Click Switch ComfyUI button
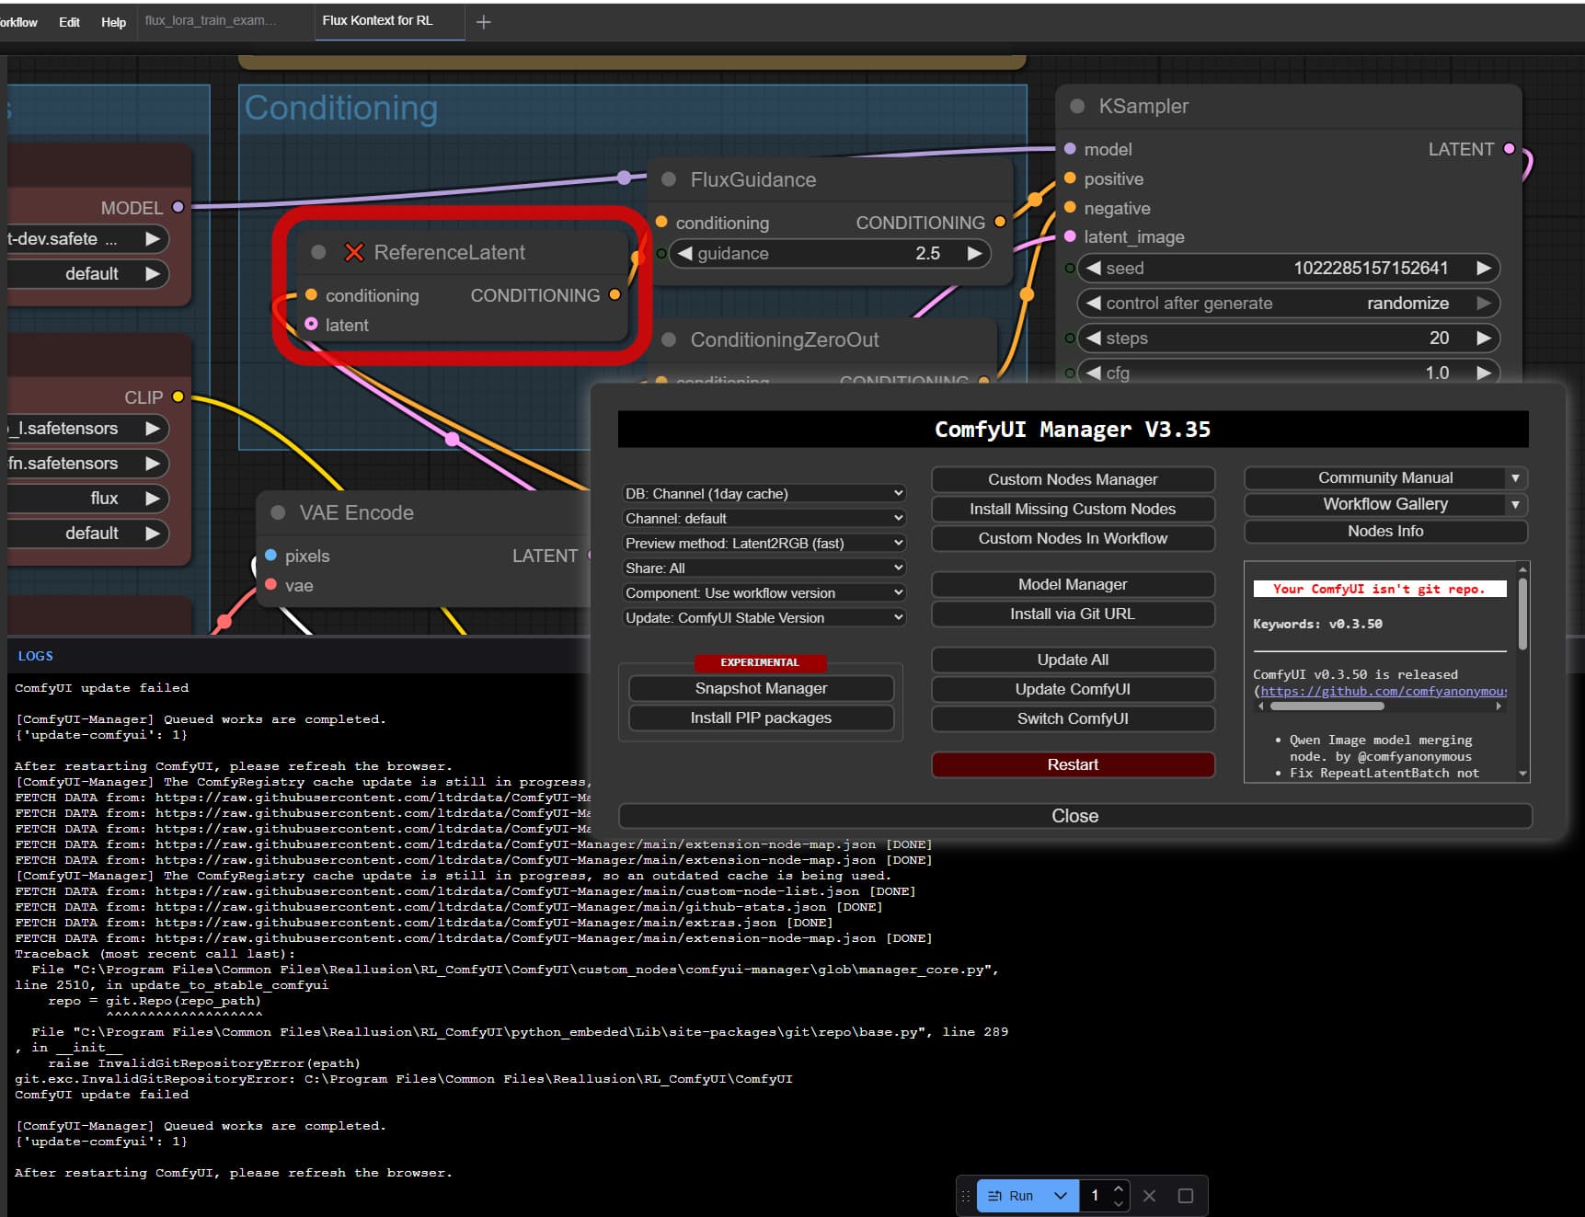Screen dimensions: 1585x1217 tap(1073, 718)
